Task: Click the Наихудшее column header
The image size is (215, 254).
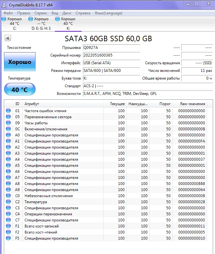Action: coord(138,104)
